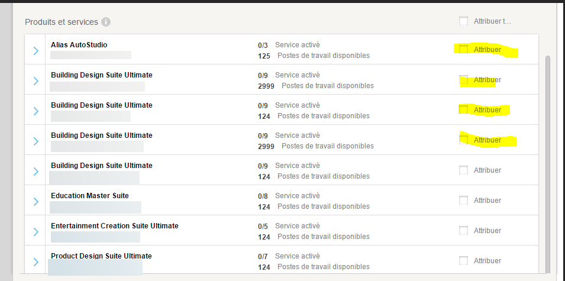The height and width of the screenshot is (281, 565).
Task: Enable Attribuer for the second Building Design Suite
Action: pos(464,109)
